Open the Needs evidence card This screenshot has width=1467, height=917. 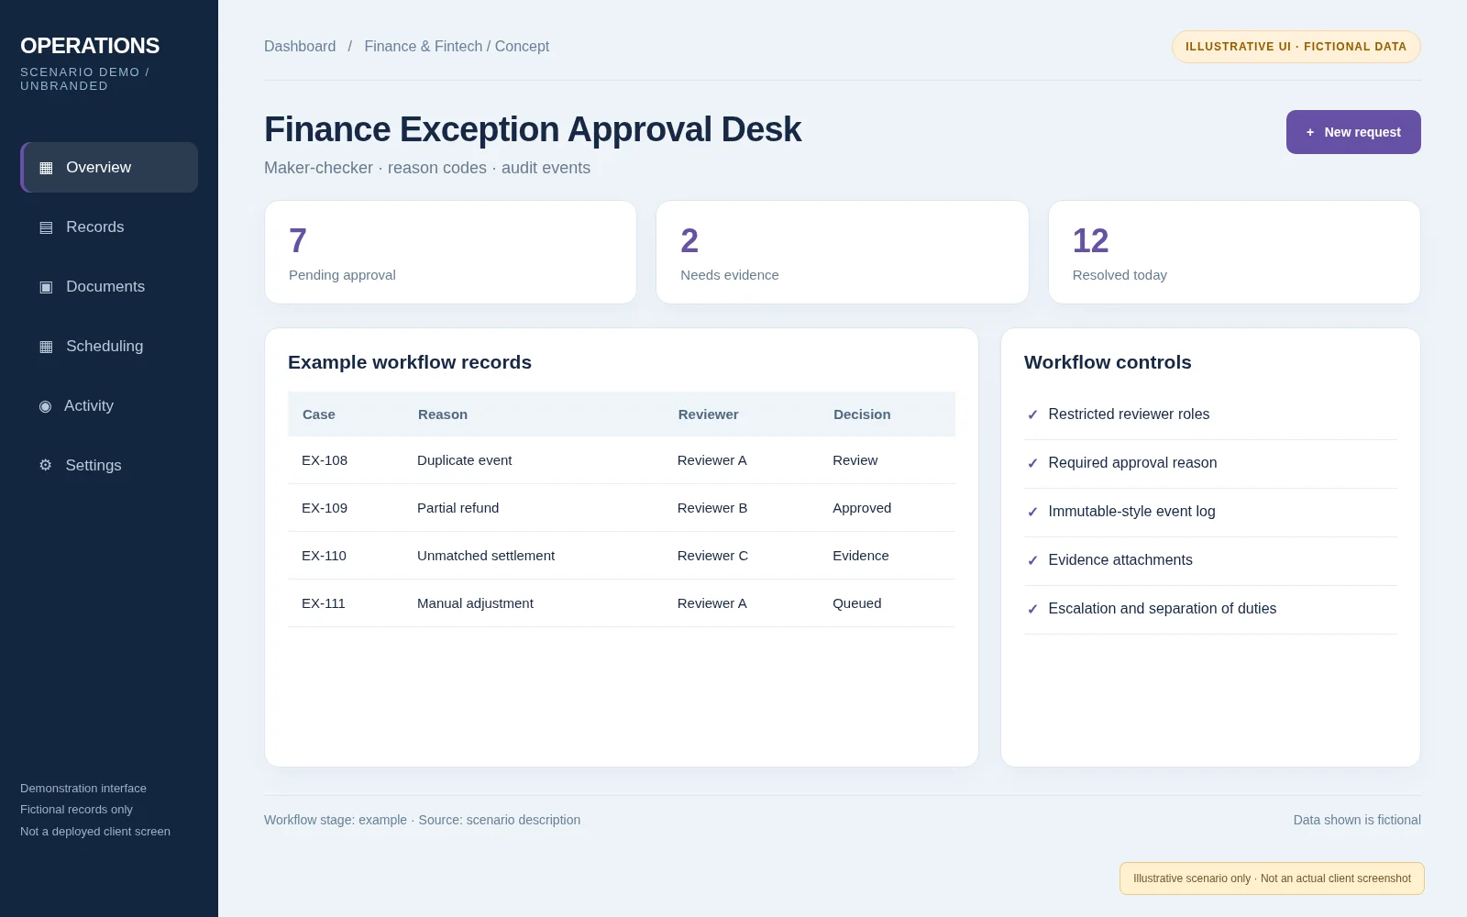pos(843,252)
